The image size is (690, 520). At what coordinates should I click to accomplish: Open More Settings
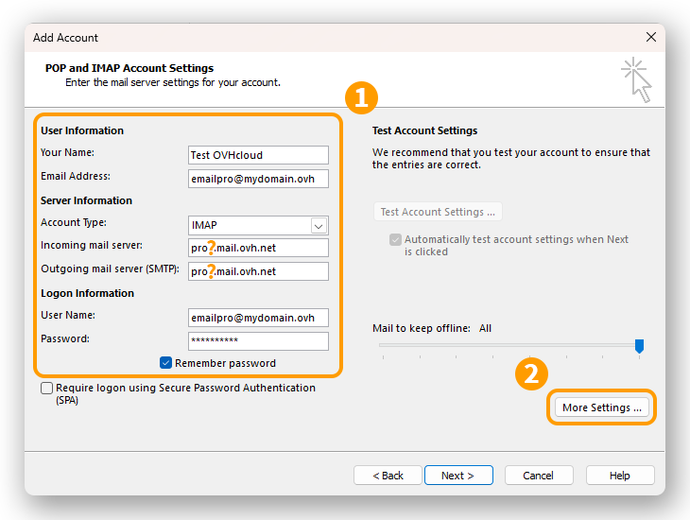click(601, 407)
